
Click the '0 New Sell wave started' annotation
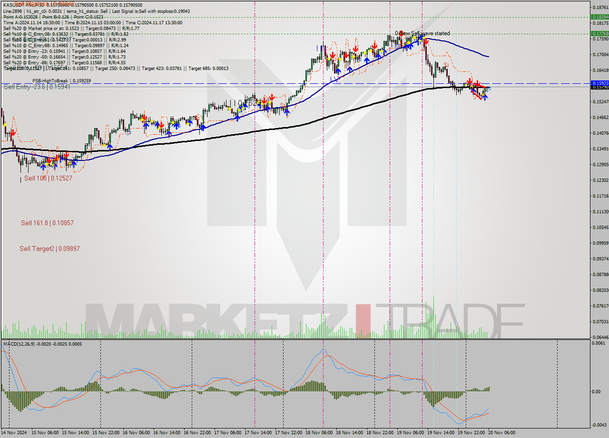[422, 33]
